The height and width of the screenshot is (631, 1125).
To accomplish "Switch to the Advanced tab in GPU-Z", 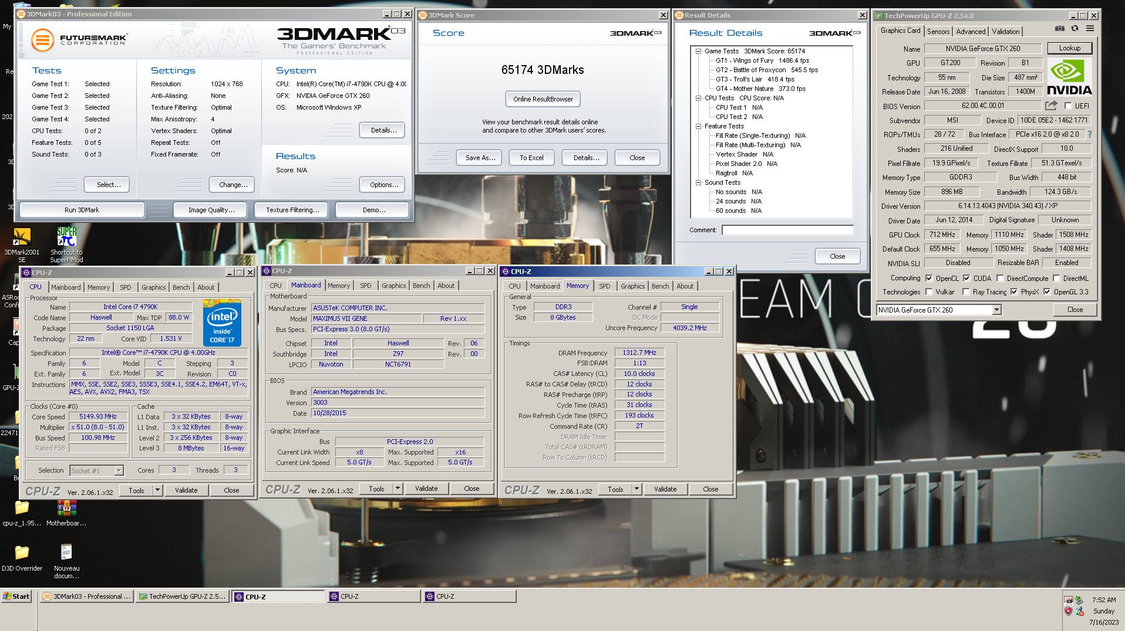I will pyautogui.click(x=971, y=32).
